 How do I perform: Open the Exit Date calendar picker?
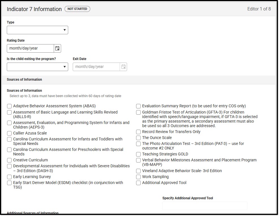[123, 67]
